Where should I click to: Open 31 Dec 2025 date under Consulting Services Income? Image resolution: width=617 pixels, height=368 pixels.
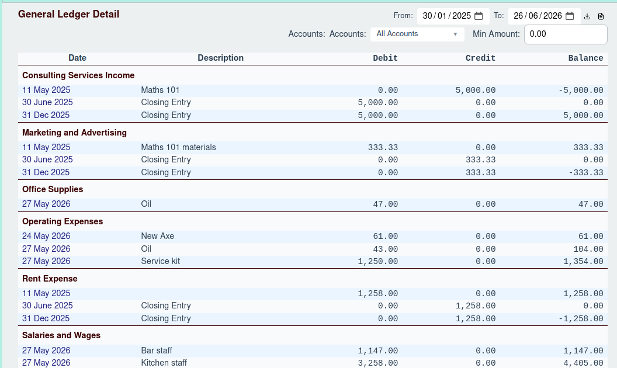pos(46,115)
